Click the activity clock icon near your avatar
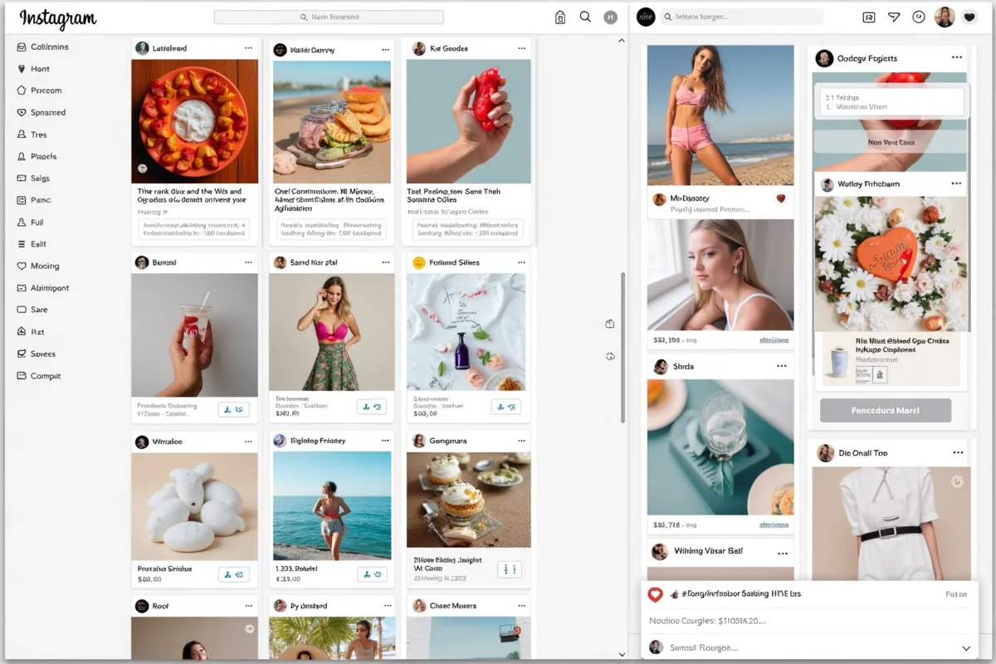Image resolution: width=996 pixels, height=664 pixels. coord(919,17)
